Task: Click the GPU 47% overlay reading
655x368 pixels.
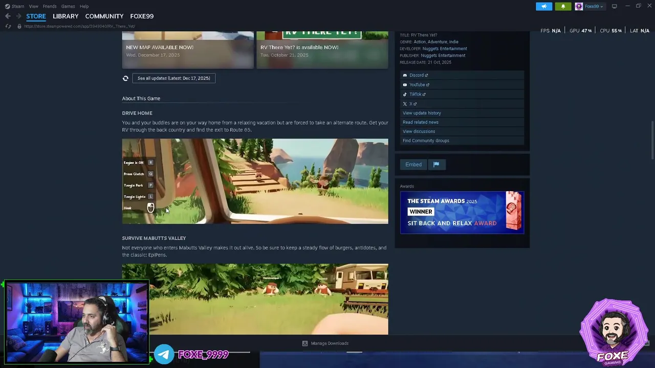Action: tap(580, 31)
